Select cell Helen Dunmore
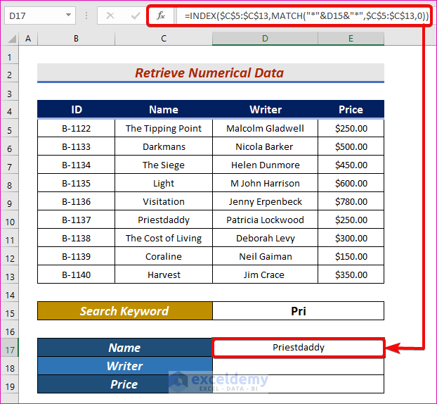This screenshot has height=404, width=437. click(265, 165)
